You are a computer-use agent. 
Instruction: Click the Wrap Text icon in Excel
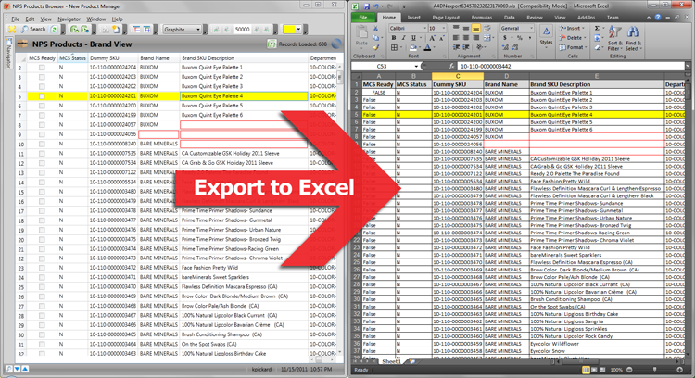tap(486, 29)
